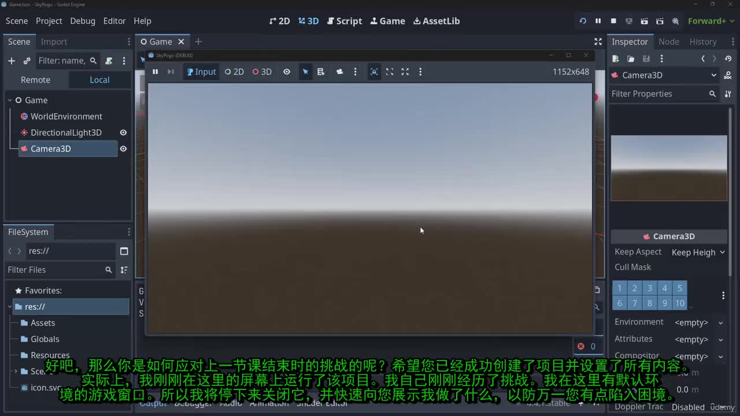Attach a script to the selected node
740x416 pixels.
pyautogui.click(x=109, y=61)
